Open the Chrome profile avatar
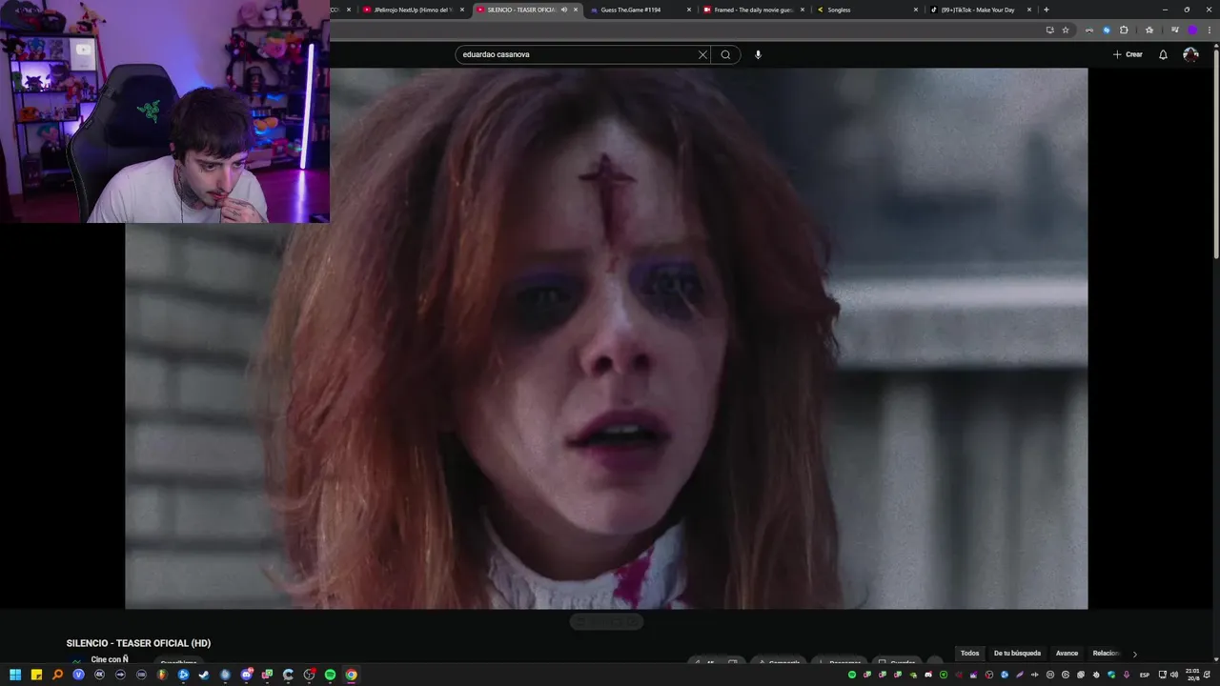 tap(1192, 30)
